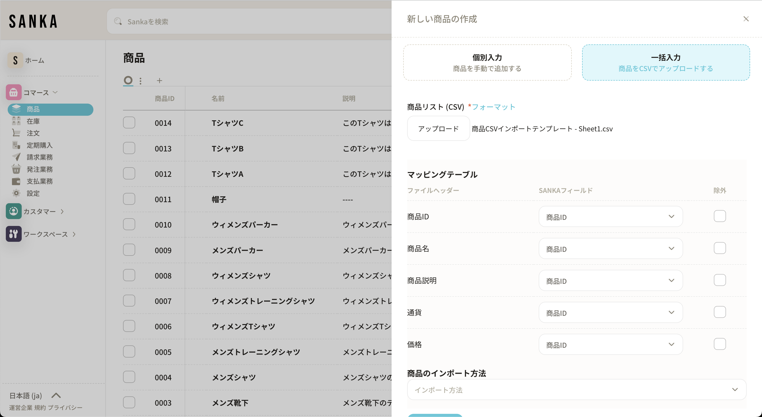Open 発注業務 basket icon
The height and width of the screenshot is (417, 762).
coord(16,169)
